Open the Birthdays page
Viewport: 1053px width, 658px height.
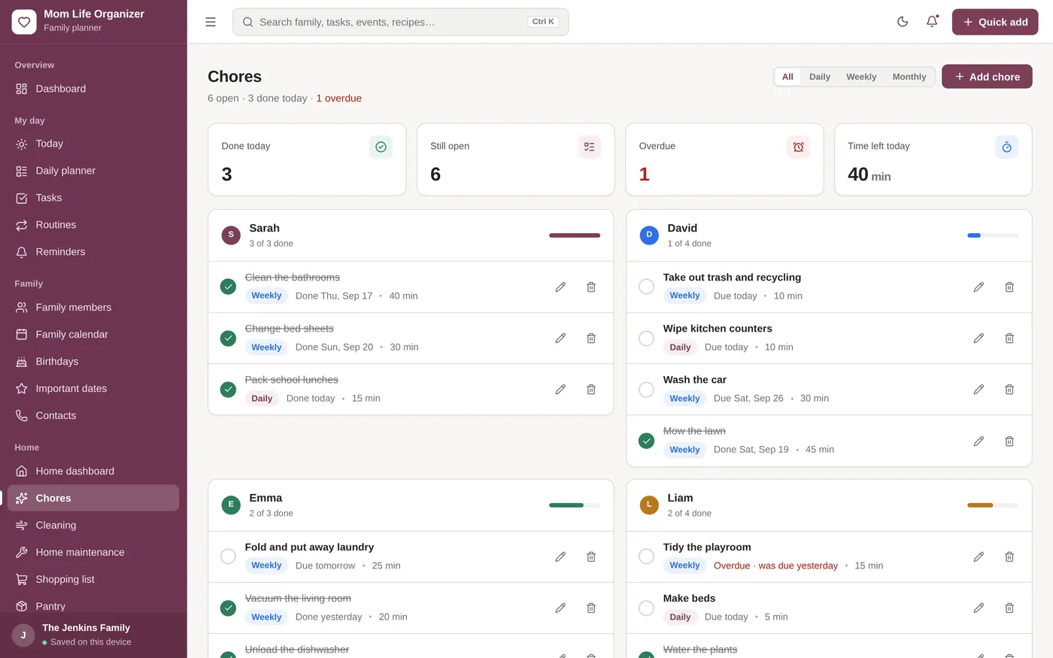pyautogui.click(x=93, y=362)
